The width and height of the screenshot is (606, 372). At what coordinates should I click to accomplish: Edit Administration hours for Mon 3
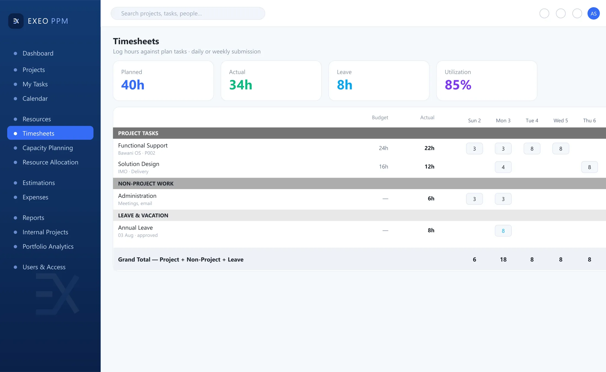point(503,199)
